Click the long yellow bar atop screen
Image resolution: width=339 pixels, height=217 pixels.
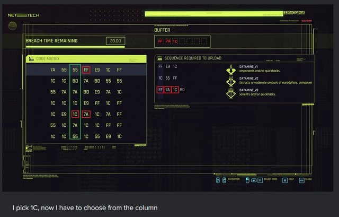pyautogui.click(x=214, y=14)
